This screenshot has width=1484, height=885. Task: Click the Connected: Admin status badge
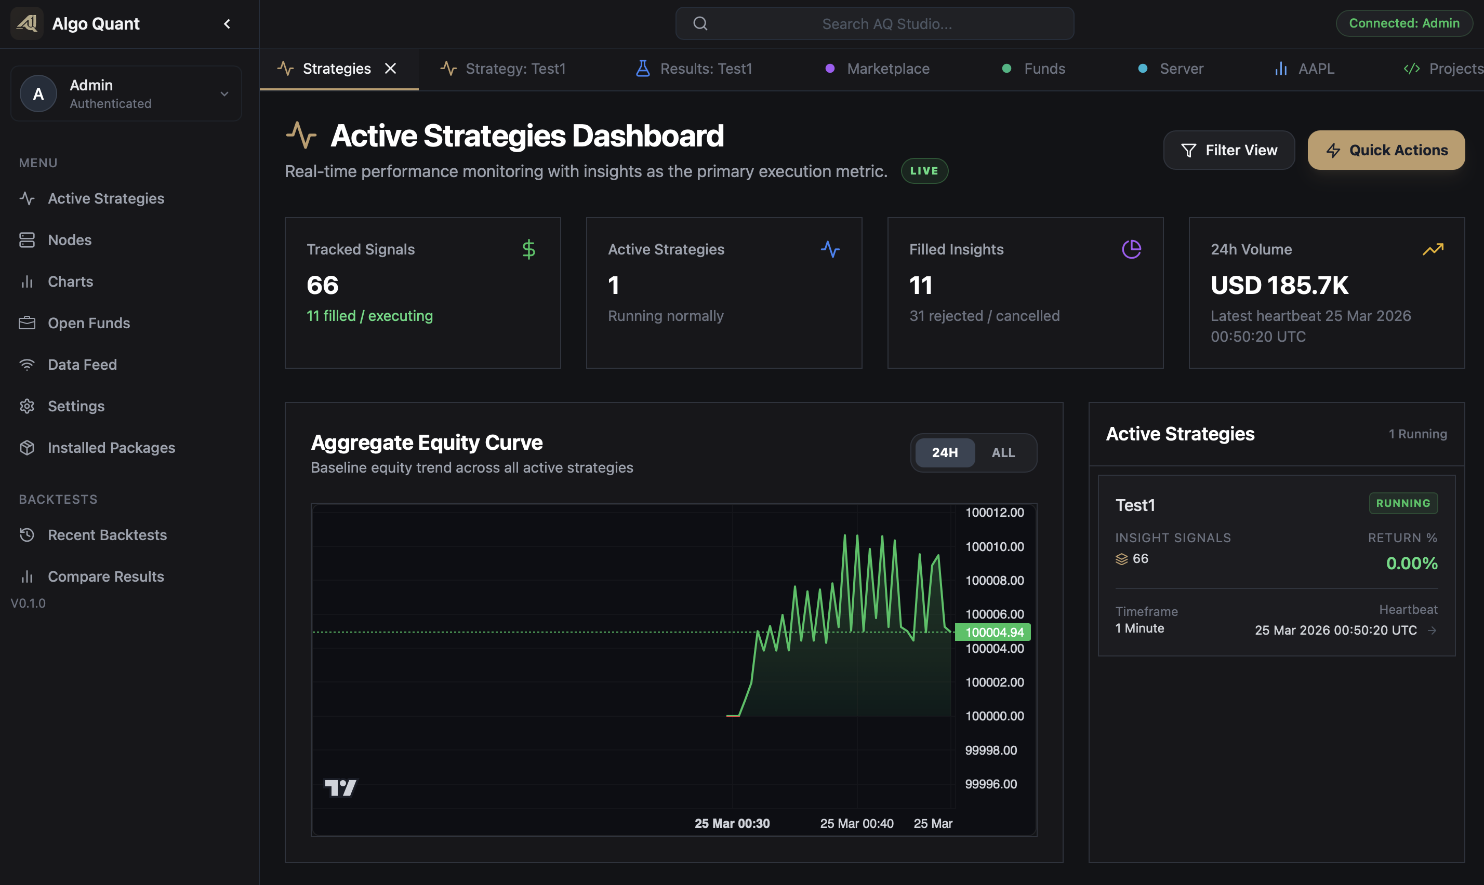click(x=1404, y=23)
